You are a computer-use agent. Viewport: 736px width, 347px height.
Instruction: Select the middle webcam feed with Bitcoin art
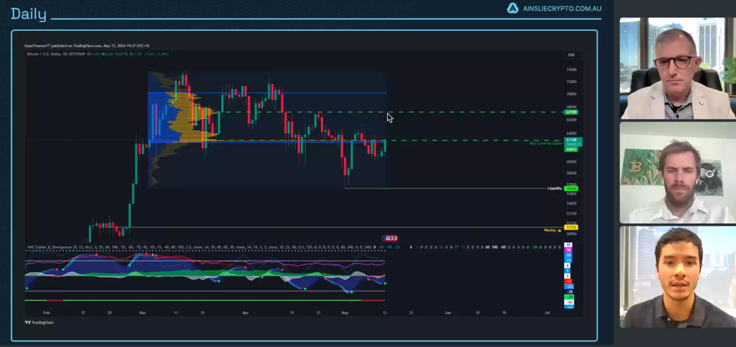(677, 173)
